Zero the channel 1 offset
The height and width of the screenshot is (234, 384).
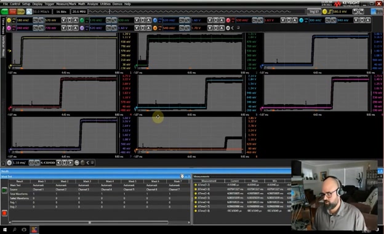click(x=70, y=20)
